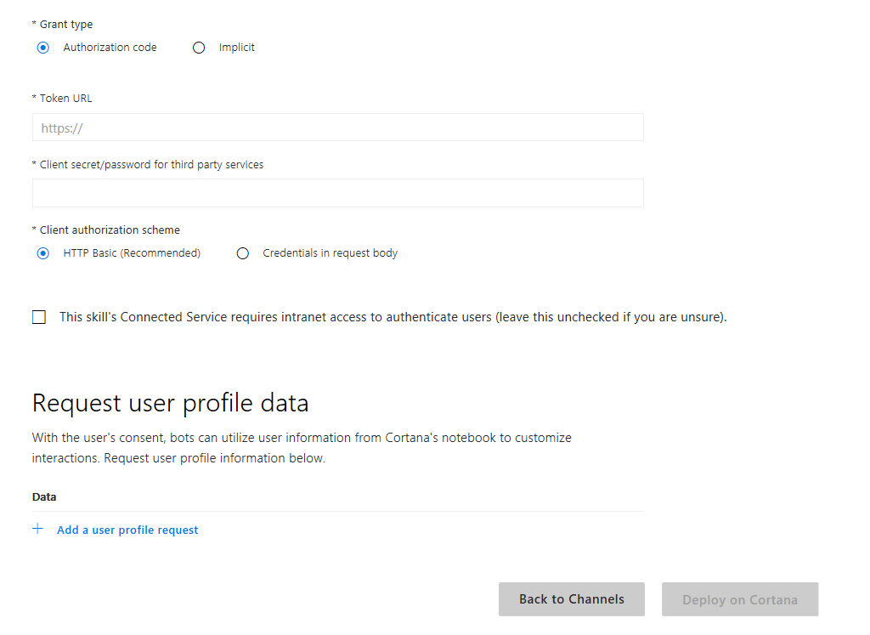Choose Authorization code grant type

43,48
